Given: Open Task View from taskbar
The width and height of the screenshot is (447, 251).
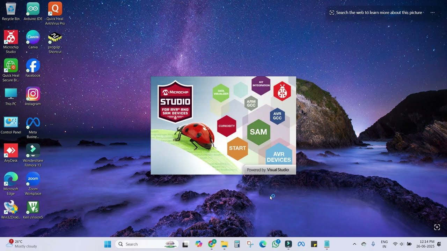Looking at the screenshot, I should (x=185, y=244).
